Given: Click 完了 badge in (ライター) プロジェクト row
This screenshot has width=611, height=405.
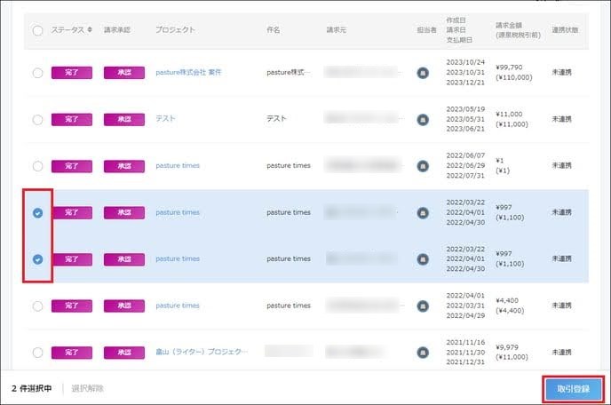Looking at the screenshot, I should [72, 353].
